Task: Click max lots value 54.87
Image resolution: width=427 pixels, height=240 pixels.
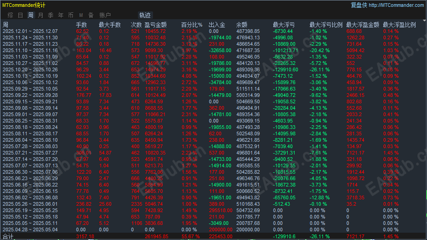Action: click(105, 153)
